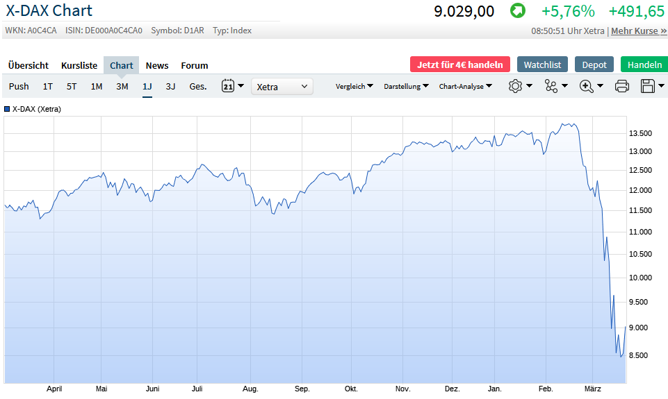Expand the calendar dropdown arrow
The height and width of the screenshot is (399, 668).
[x=241, y=86]
